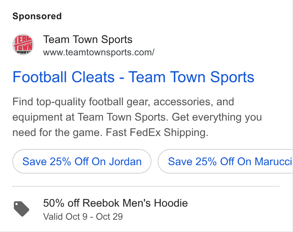Click the description line starting with Find top-quality
This screenshot has height=232, width=293.
click(x=123, y=102)
